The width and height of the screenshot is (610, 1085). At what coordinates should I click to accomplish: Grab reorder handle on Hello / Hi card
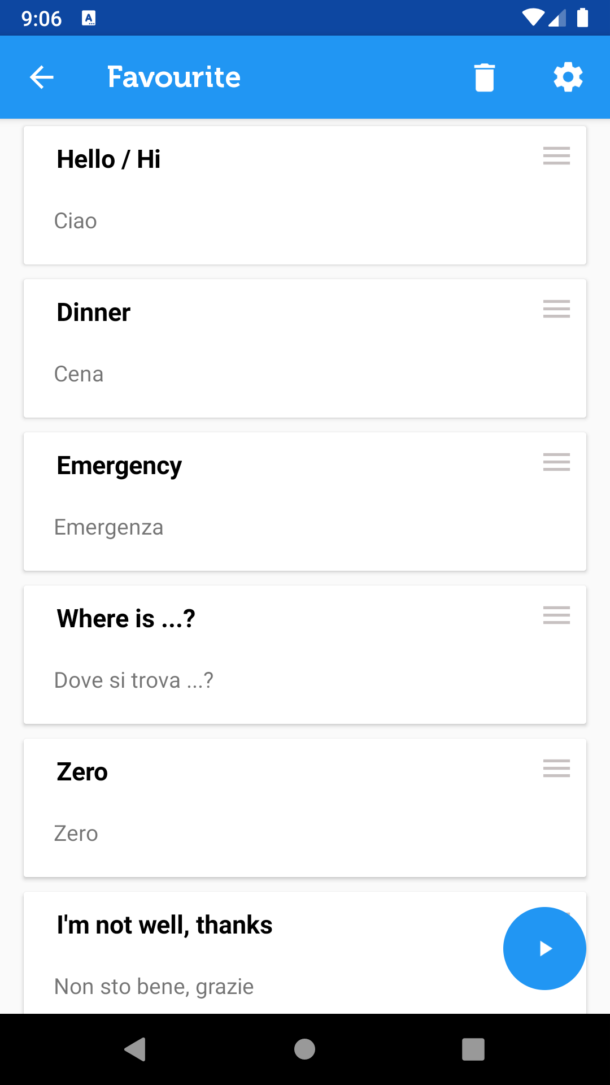[556, 155]
